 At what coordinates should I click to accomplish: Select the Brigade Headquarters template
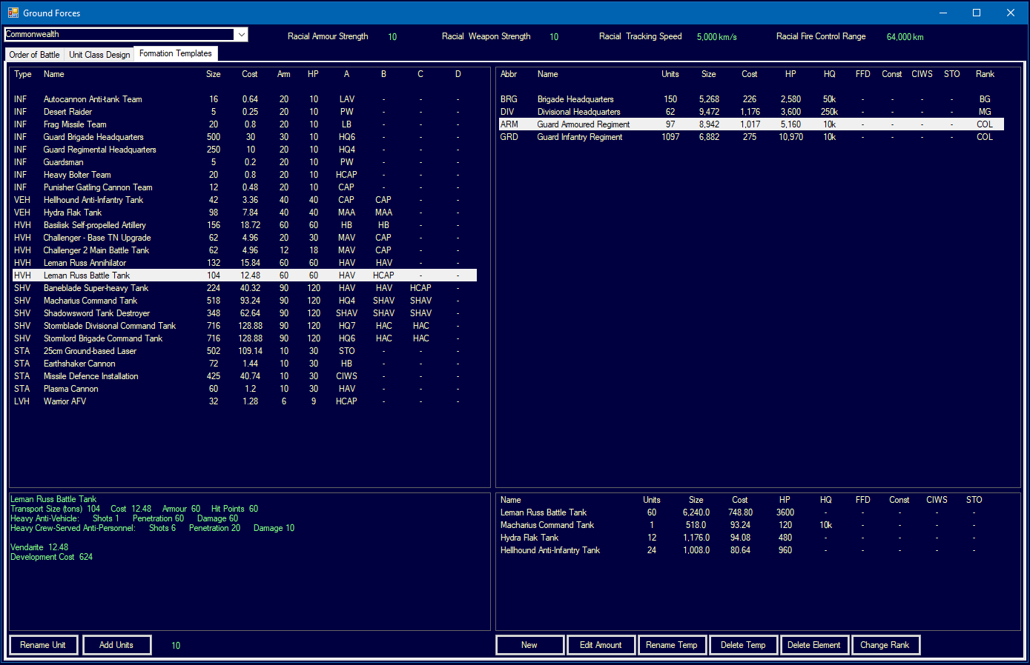pos(751,99)
